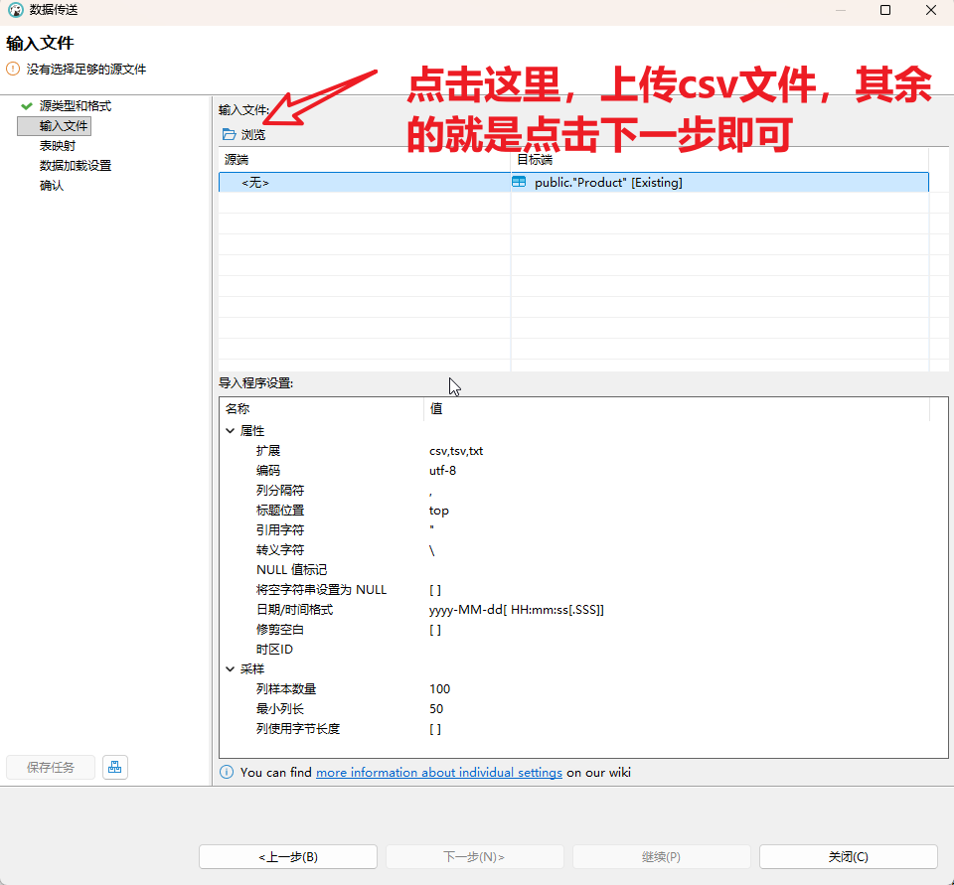
Task: Toggle the trim whitespace checkbox
Action: (435, 630)
